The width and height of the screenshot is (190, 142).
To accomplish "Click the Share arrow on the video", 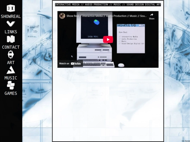I will 152,16.
